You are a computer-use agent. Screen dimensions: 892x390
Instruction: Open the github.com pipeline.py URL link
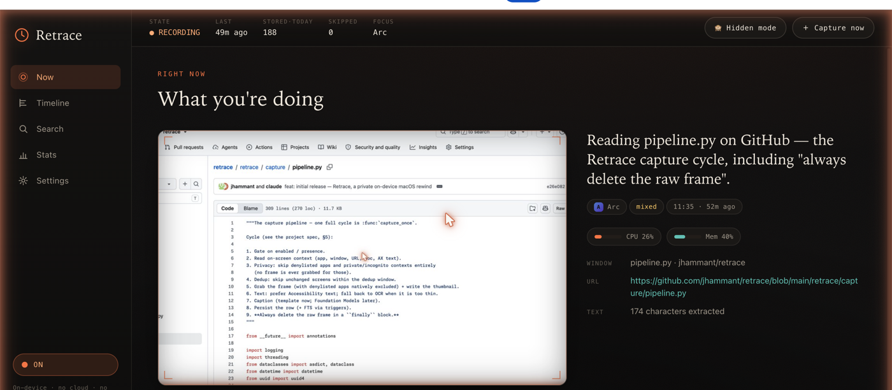(x=744, y=287)
